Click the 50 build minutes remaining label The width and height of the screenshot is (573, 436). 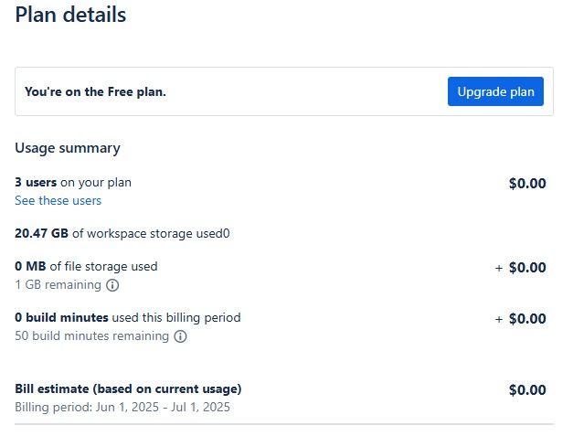pyautogui.click(x=92, y=335)
